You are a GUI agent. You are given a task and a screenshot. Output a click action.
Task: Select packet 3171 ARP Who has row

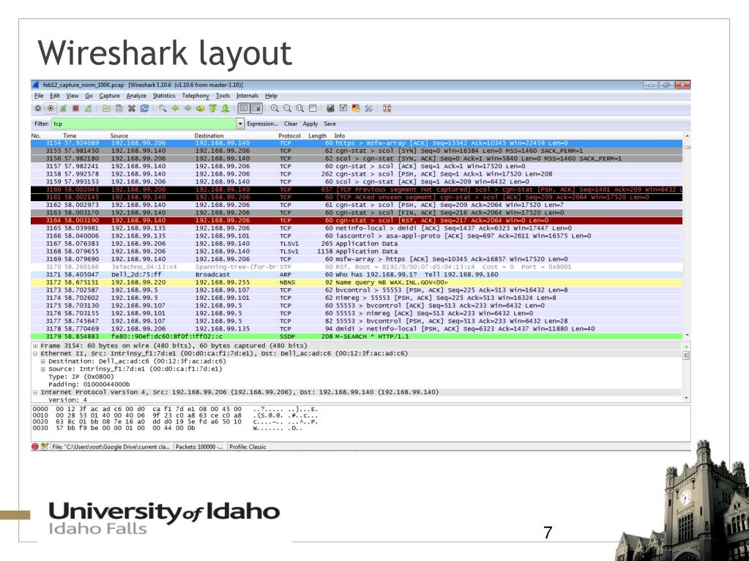tap(357, 275)
